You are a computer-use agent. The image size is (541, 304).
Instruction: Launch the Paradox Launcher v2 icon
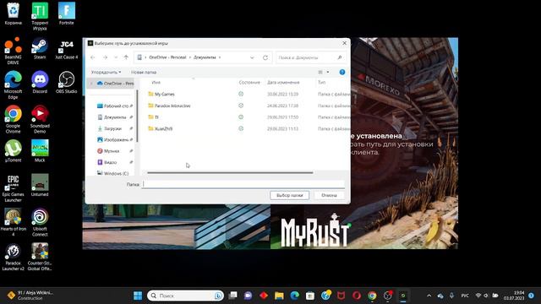14,257
